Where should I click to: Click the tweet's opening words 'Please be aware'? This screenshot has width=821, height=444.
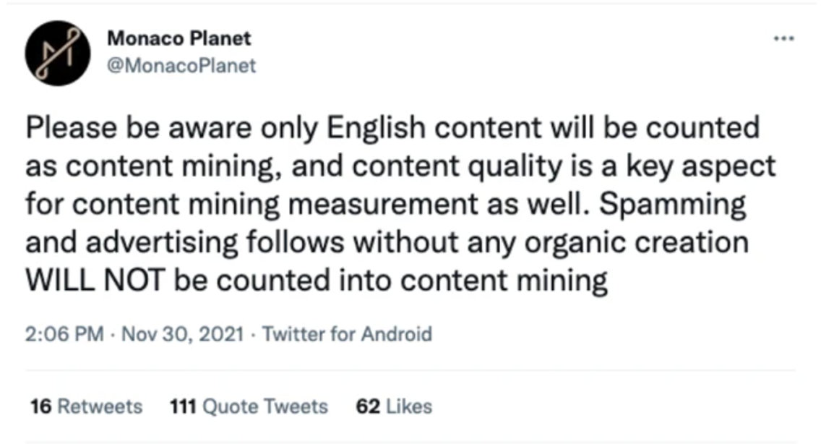click(x=139, y=129)
